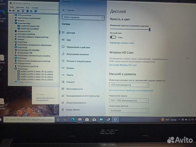Select Intel(R) HD Graphics 520 device
The image size is (196, 147).
click(30, 26)
